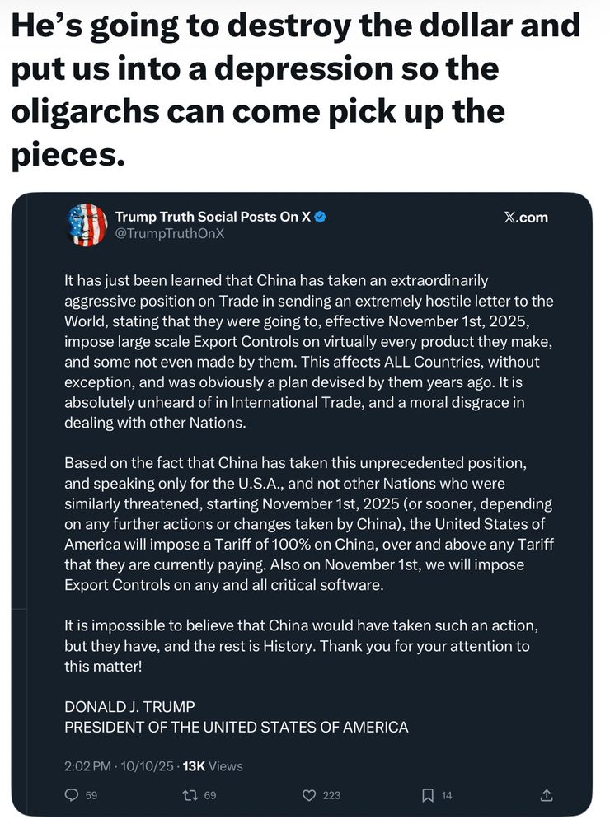Open the flag face profile avatar
Screen dimensions: 610x824
pos(87,225)
